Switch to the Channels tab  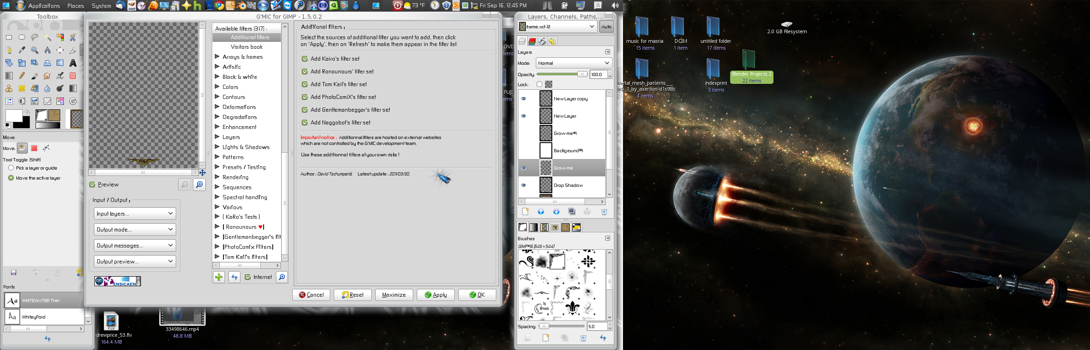532,41
